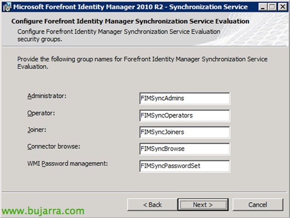The height and width of the screenshot is (218, 290).
Task: Click the Connector browse label
Action: coord(53,146)
